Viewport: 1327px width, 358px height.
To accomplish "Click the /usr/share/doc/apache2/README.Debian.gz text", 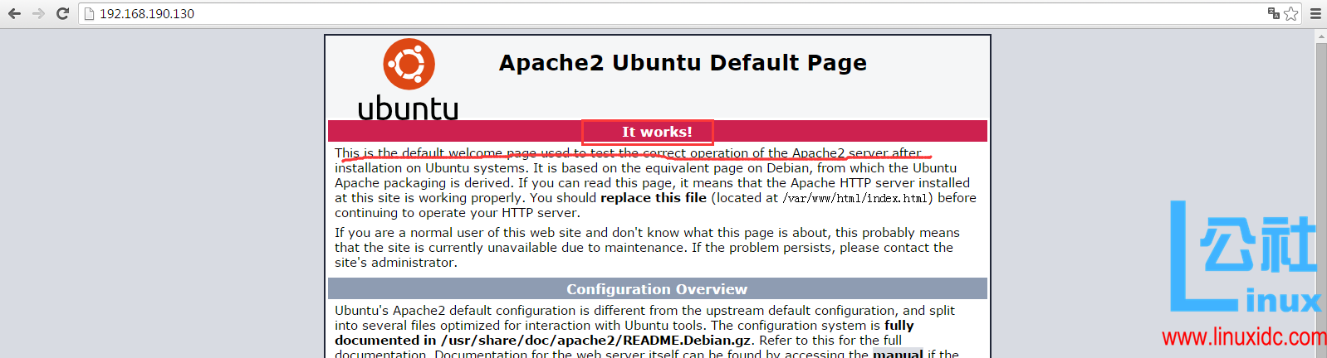I will click(x=596, y=341).
